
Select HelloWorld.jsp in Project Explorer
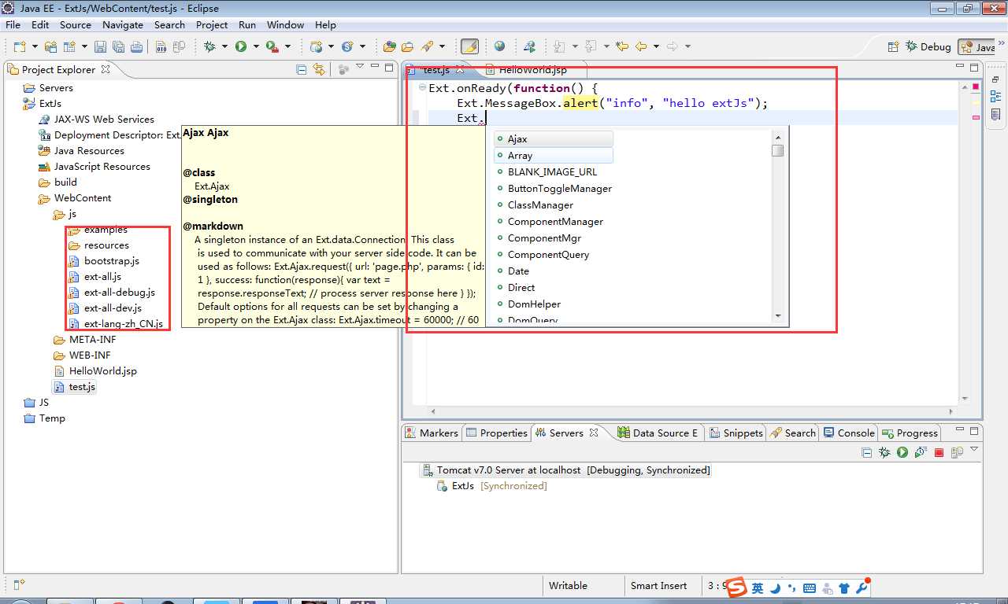(x=102, y=371)
